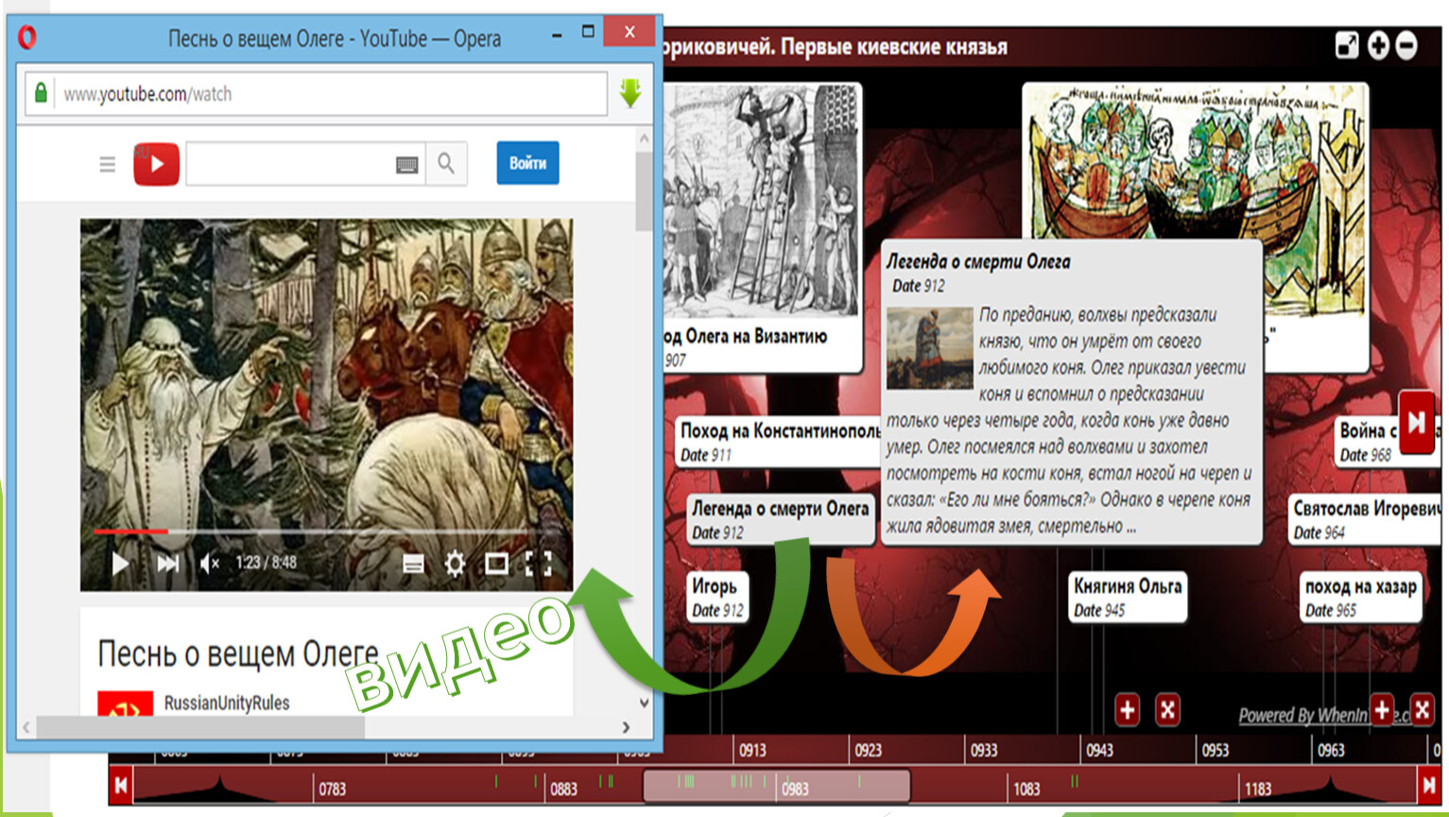Click the green download arrow icon

630,93
